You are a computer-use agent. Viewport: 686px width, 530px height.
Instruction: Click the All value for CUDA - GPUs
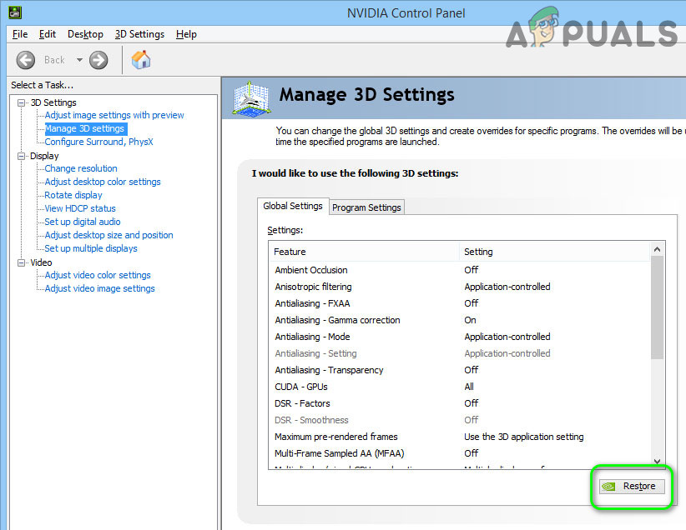[x=469, y=387]
